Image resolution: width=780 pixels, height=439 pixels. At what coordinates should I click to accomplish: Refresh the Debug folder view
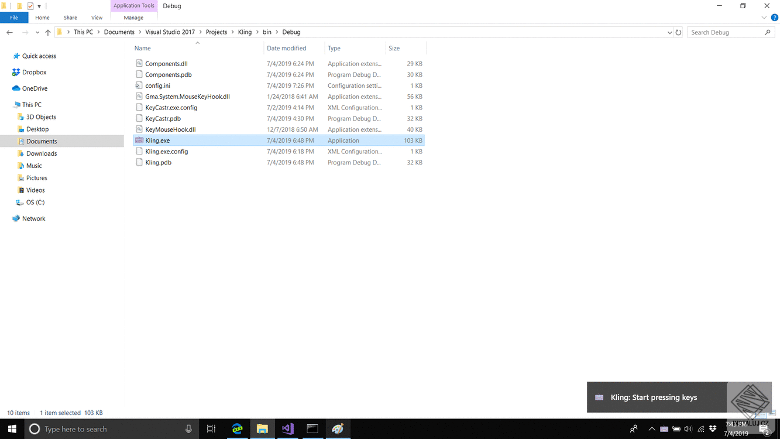click(678, 32)
